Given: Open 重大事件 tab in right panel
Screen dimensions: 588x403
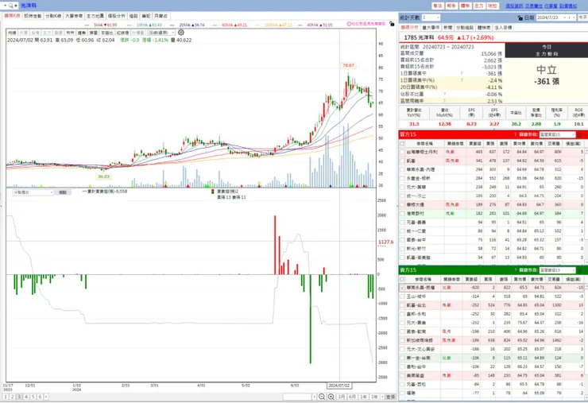Looking at the screenshot, I should pos(431,27).
